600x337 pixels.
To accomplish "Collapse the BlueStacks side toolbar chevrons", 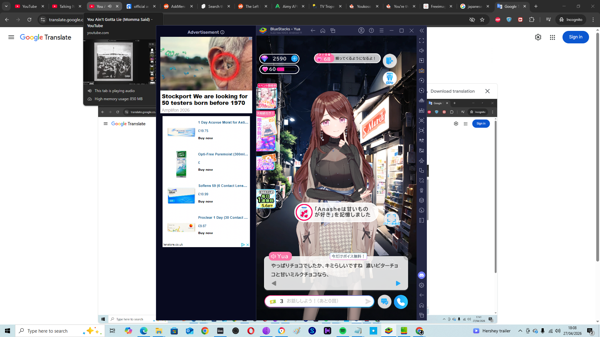I will pyautogui.click(x=422, y=31).
